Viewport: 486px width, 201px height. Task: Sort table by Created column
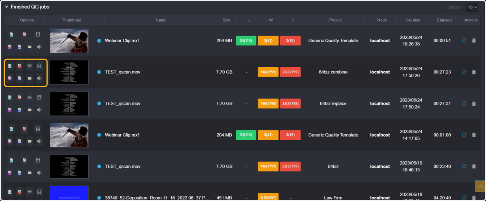click(413, 20)
